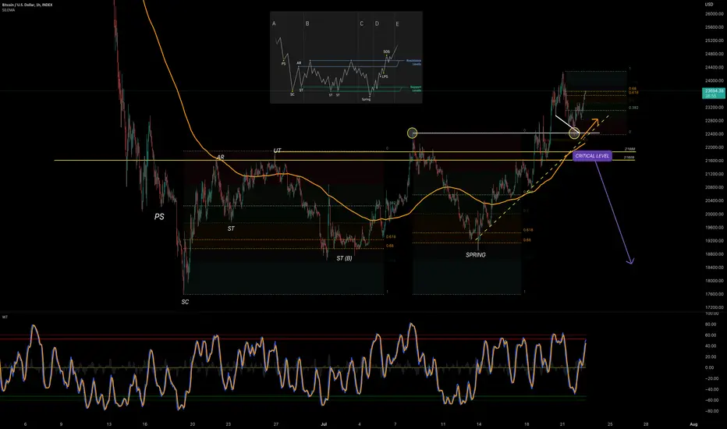Click 19600.00 on the price axis
This screenshot has height=429, width=727.
(x=715, y=228)
